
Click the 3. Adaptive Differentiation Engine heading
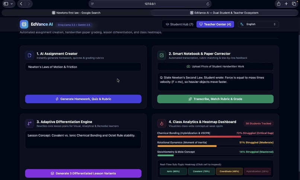point(64,122)
